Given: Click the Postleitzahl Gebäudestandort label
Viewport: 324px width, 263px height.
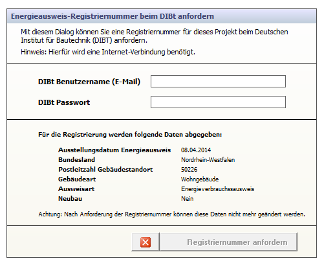Looking at the screenshot, I should 105,170.
